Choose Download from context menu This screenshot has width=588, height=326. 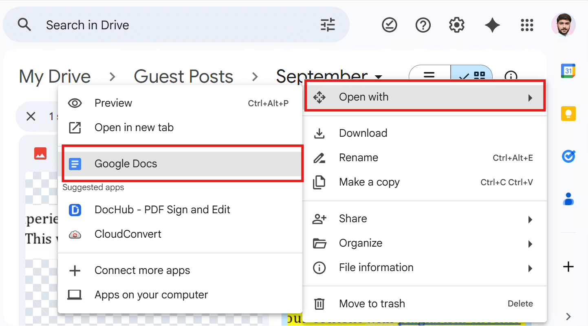click(x=425, y=133)
